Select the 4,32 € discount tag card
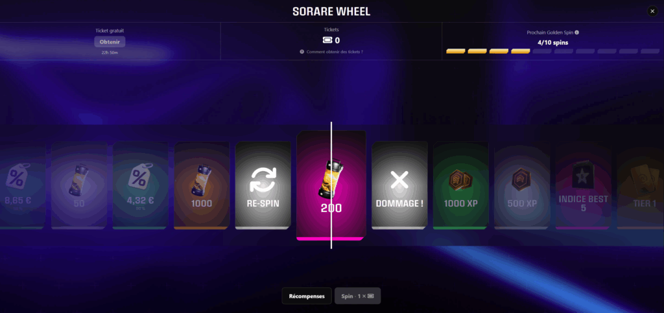The height and width of the screenshot is (313, 664). tap(140, 185)
